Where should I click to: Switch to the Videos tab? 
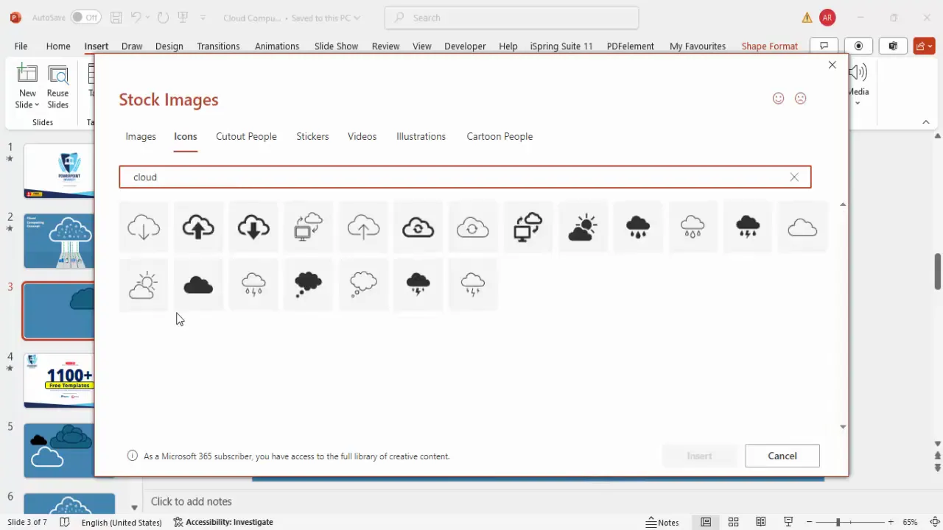tap(362, 136)
